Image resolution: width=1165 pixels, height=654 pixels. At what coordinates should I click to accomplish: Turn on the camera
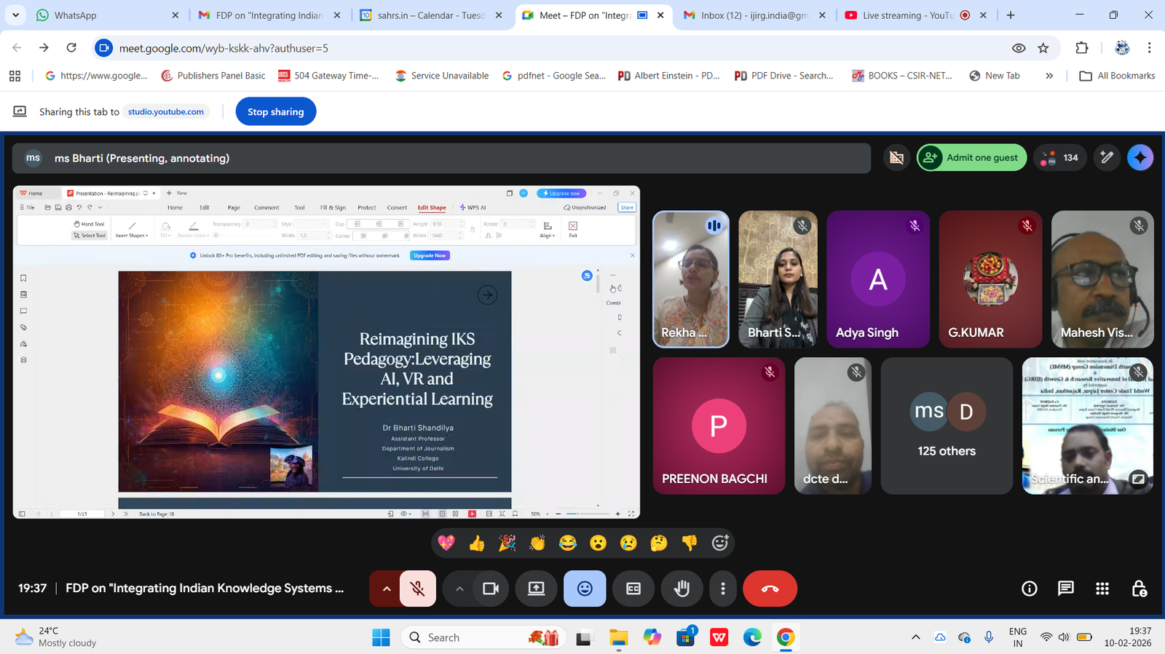[491, 589]
